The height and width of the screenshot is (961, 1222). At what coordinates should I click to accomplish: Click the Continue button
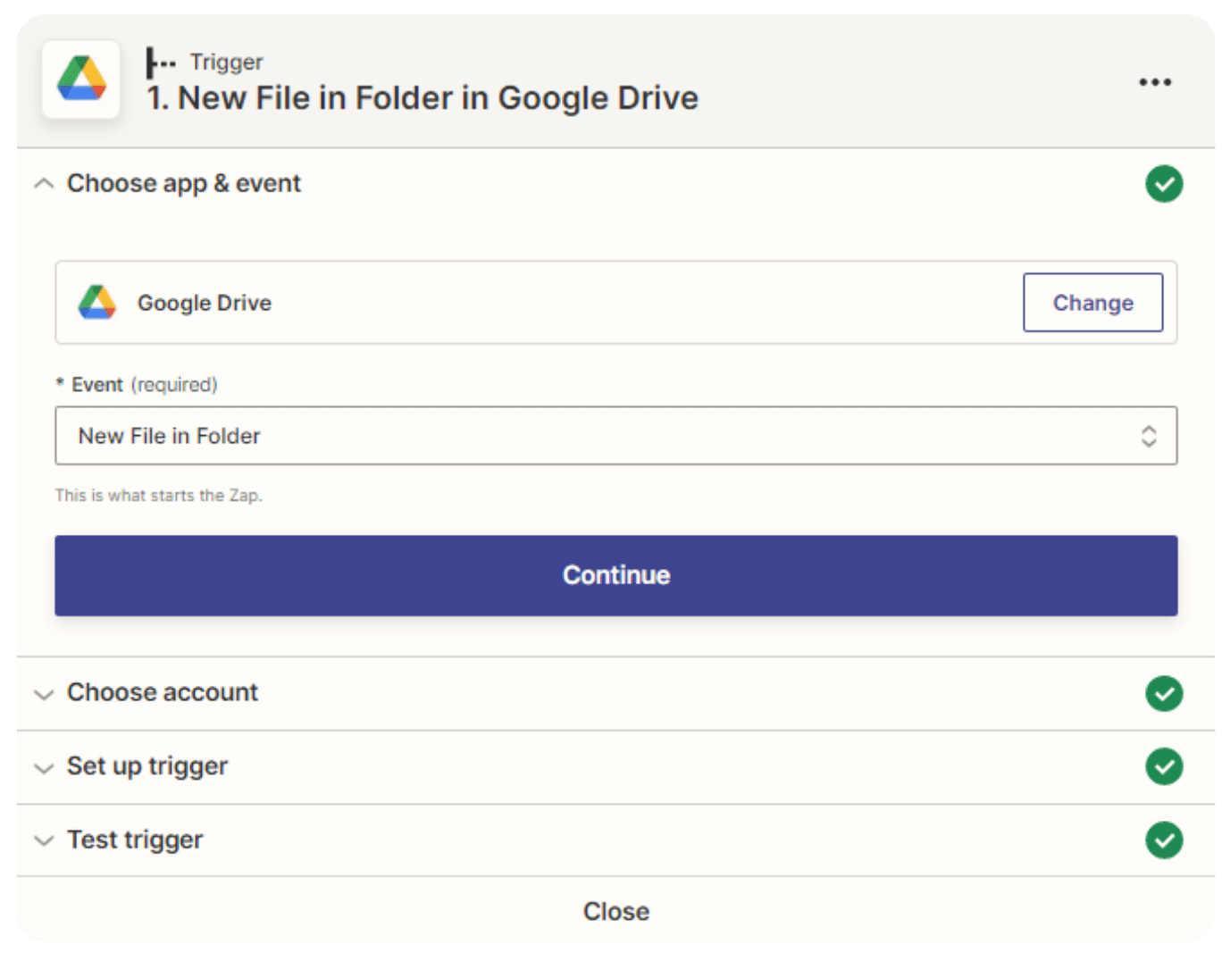coord(616,575)
